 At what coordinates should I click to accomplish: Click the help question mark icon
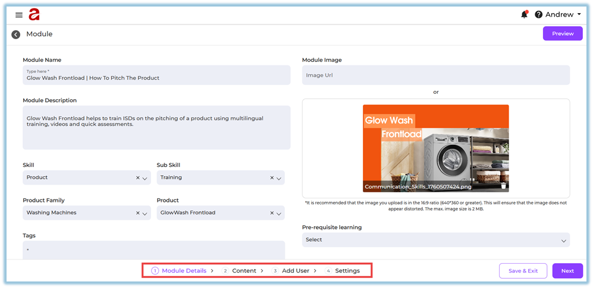coord(538,15)
